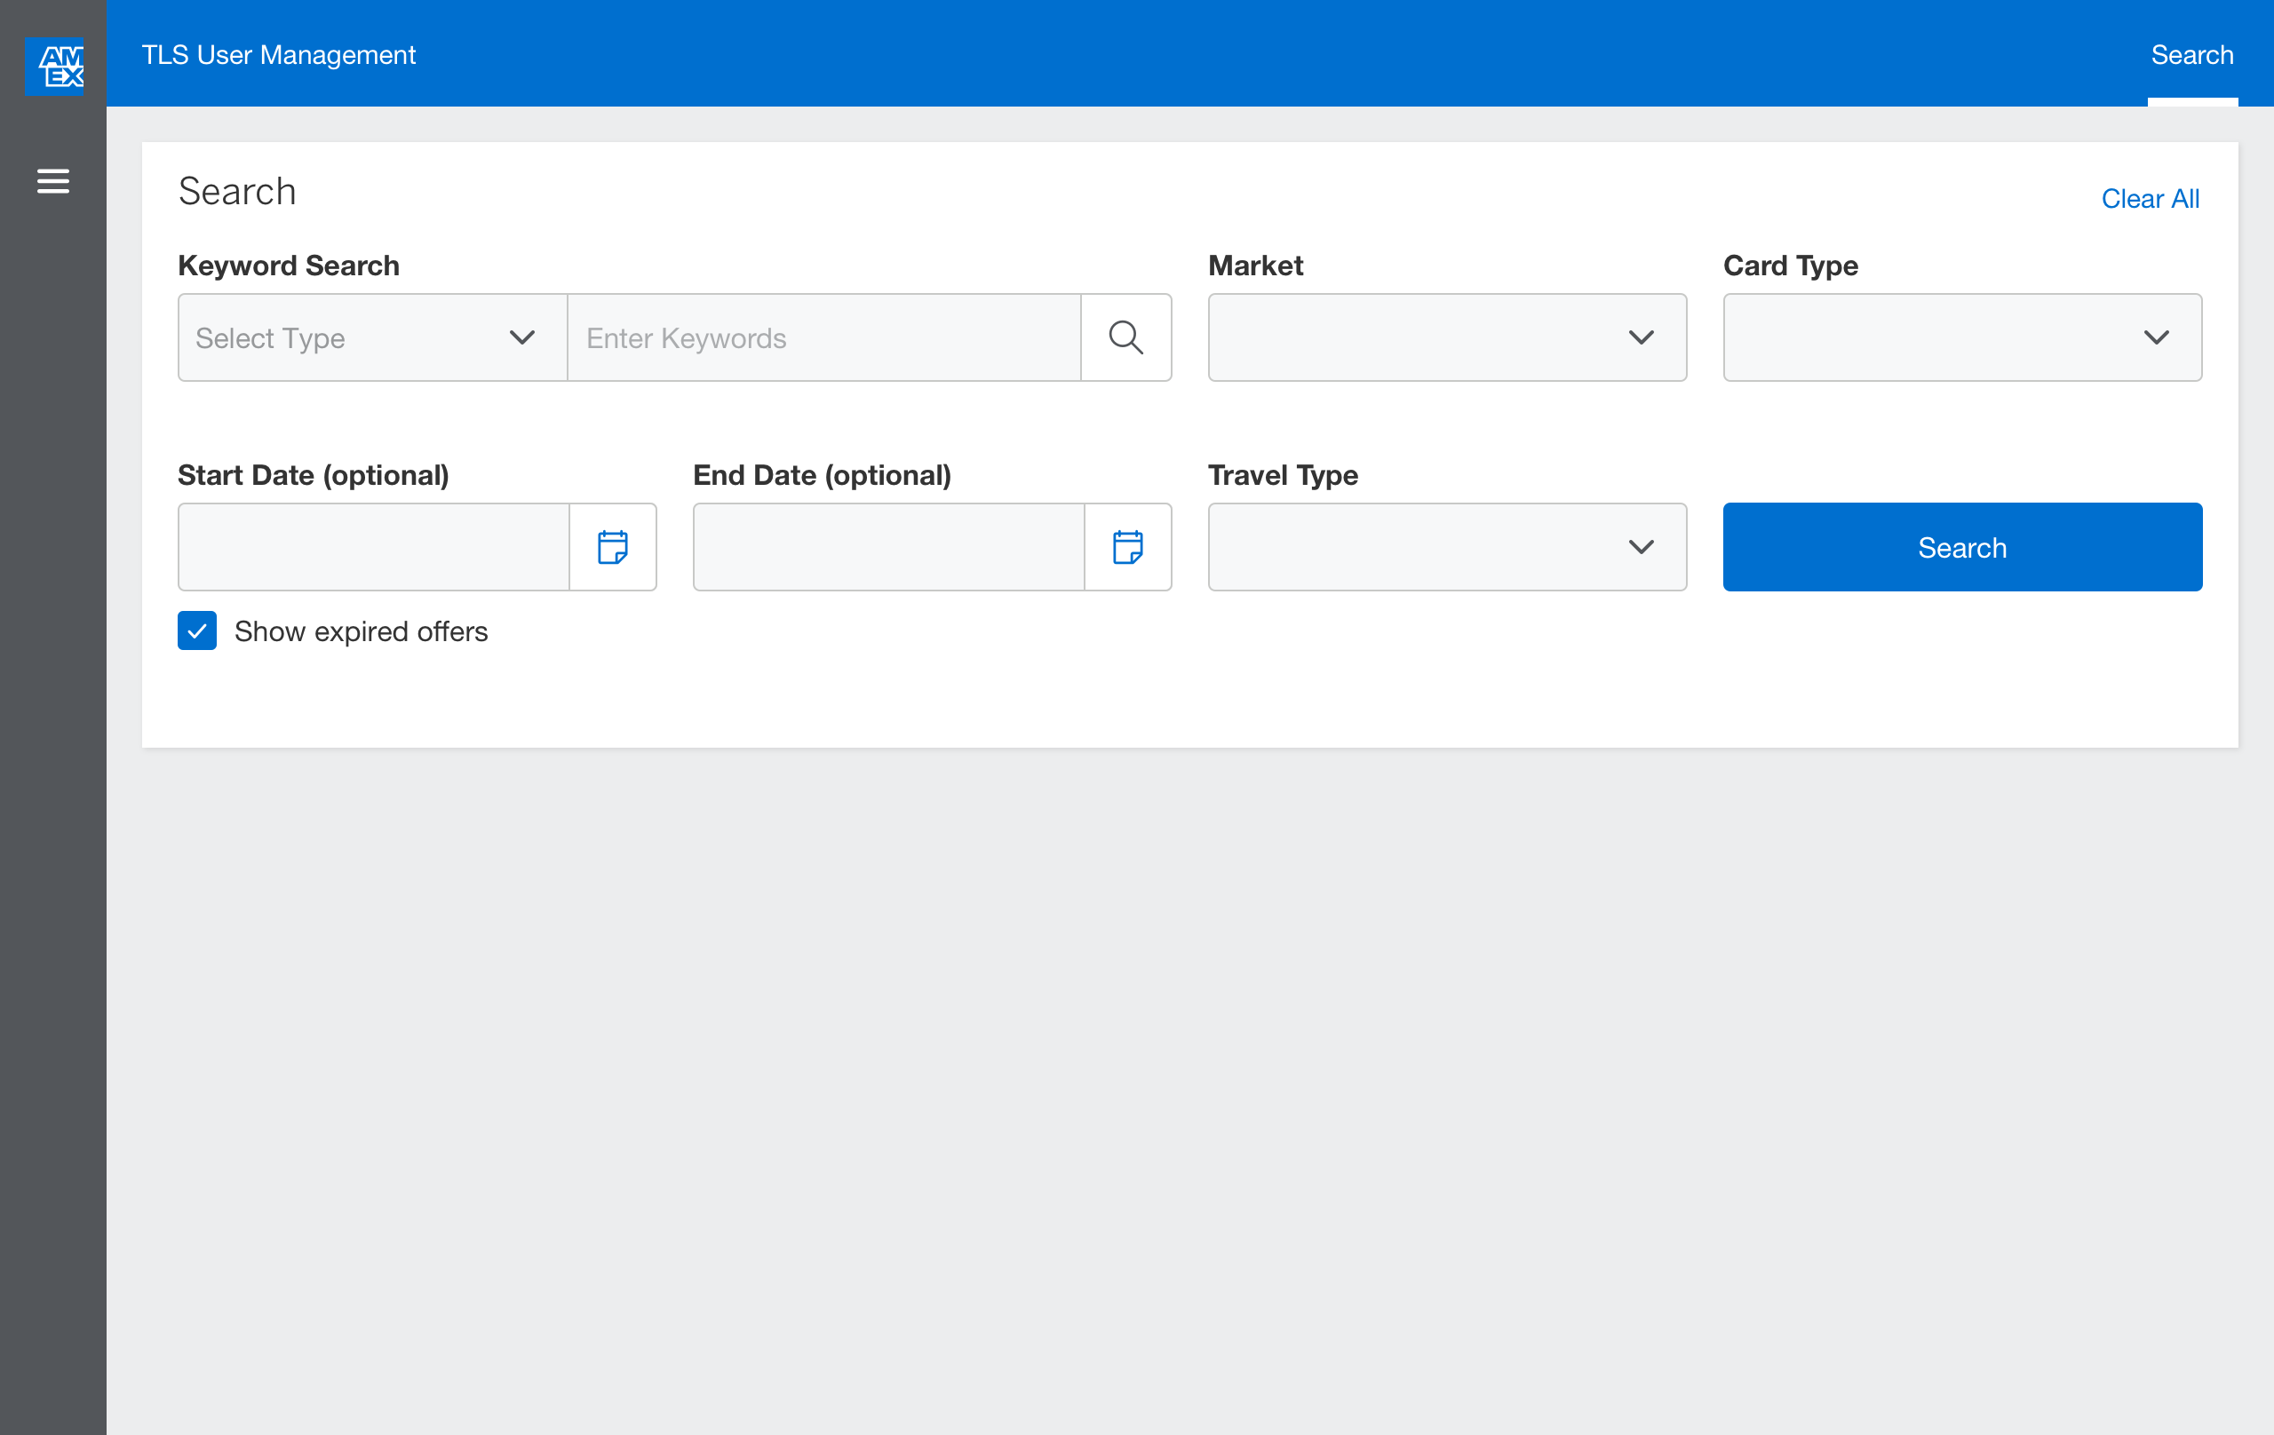Open the Start Date calendar picker
This screenshot has width=2274, height=1435.
613,547
